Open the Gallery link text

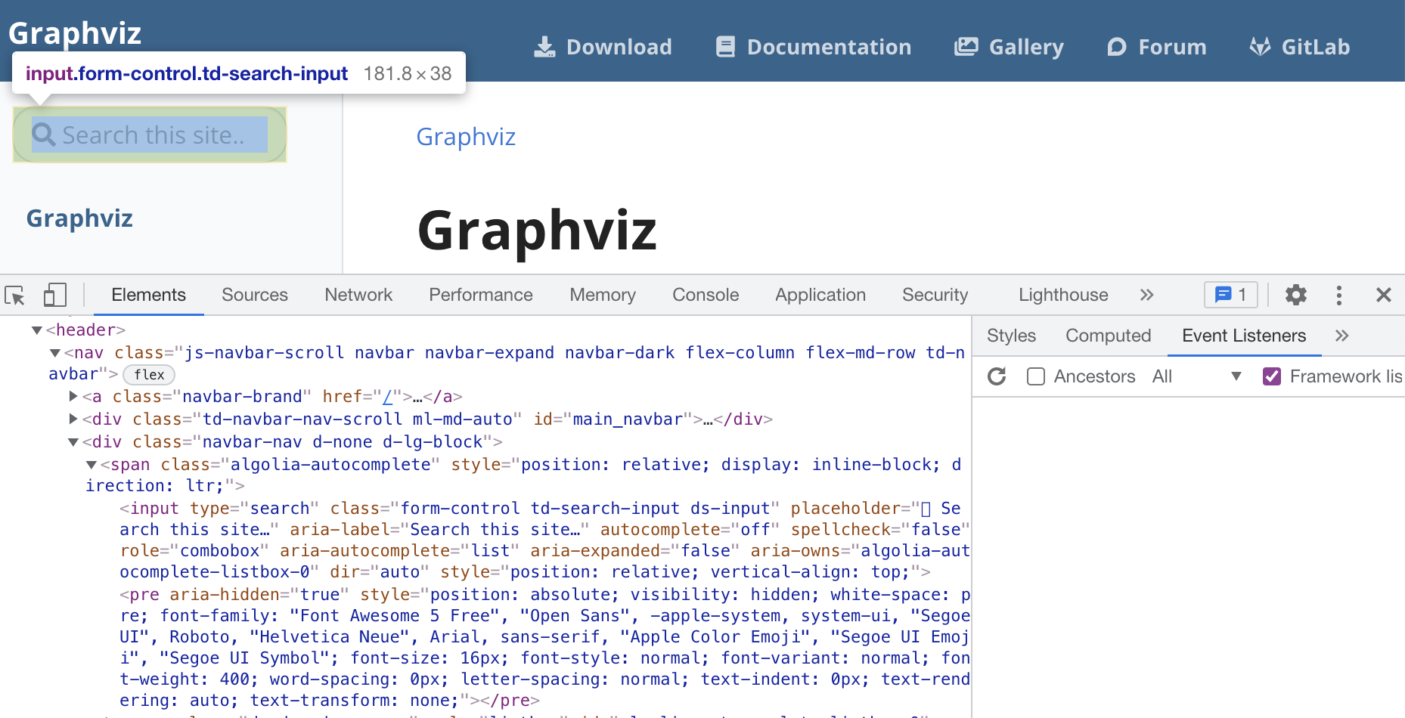tap(1026, 47)
